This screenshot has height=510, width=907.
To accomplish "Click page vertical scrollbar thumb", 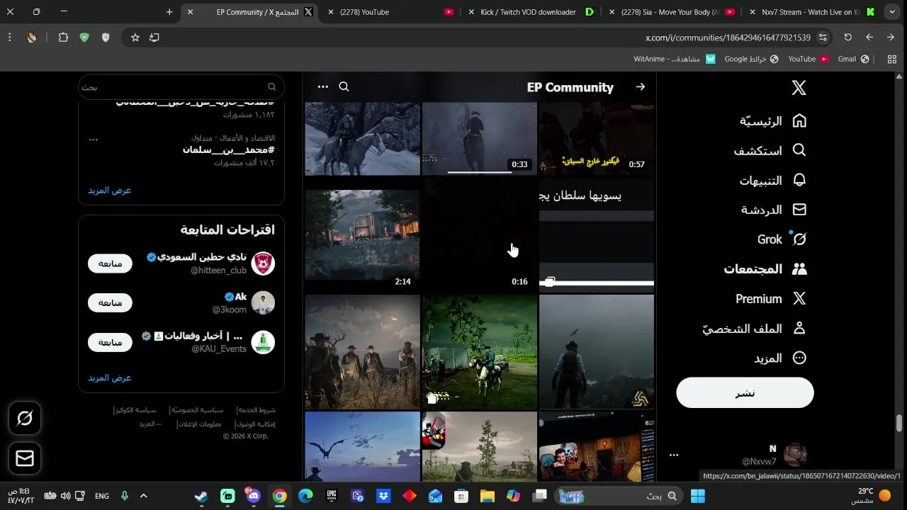I will [x=899, y=423].
